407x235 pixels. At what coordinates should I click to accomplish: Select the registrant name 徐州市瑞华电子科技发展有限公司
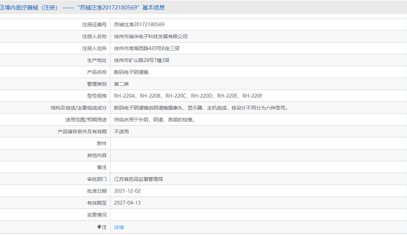(151, 36)
